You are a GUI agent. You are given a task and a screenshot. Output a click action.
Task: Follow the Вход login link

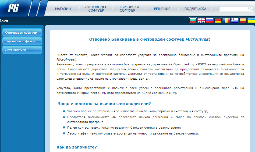pyautogui.click(x=4, y=20)
